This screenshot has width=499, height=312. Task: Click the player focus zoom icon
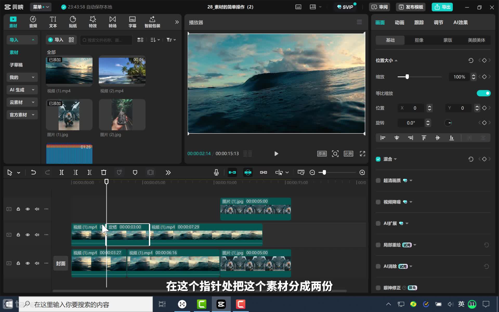tap(335, 154)
